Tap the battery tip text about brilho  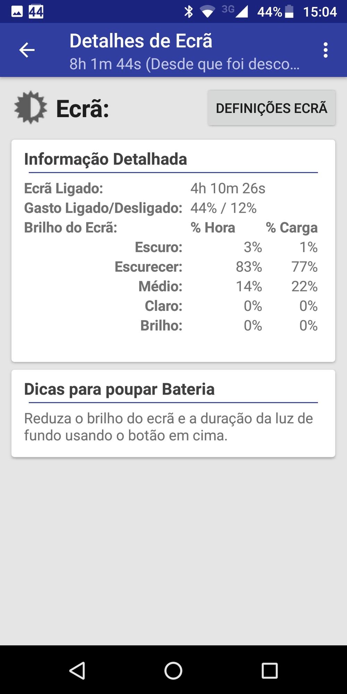coord(168,427)
